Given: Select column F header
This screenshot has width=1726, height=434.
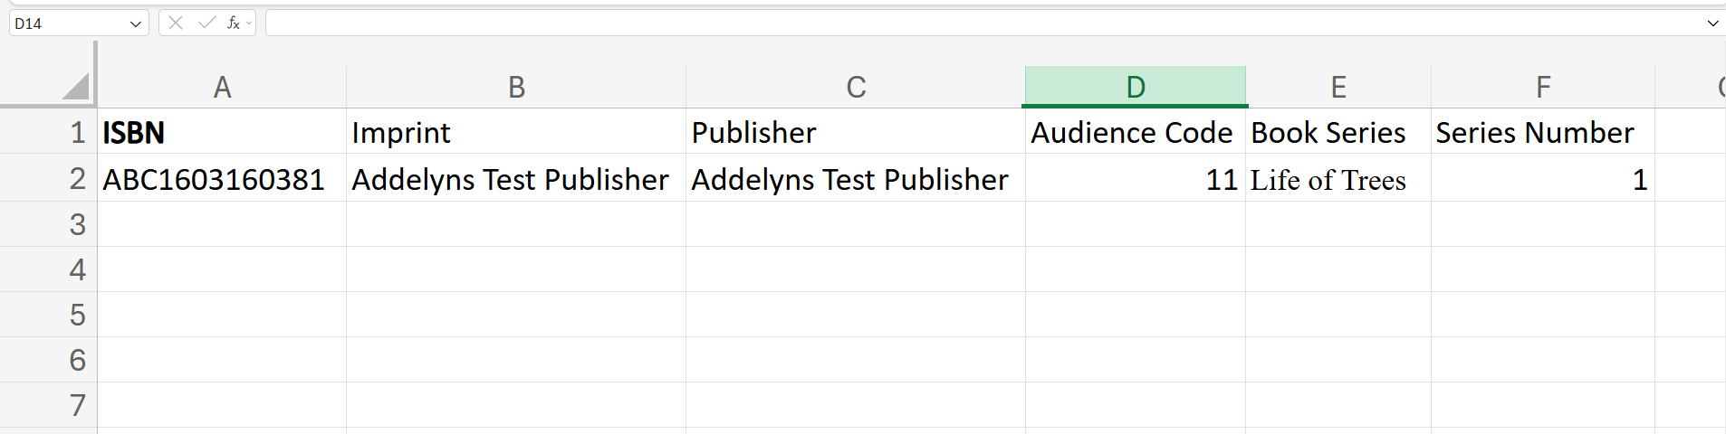Looking at the screenshot, I should click(1543, 87).
